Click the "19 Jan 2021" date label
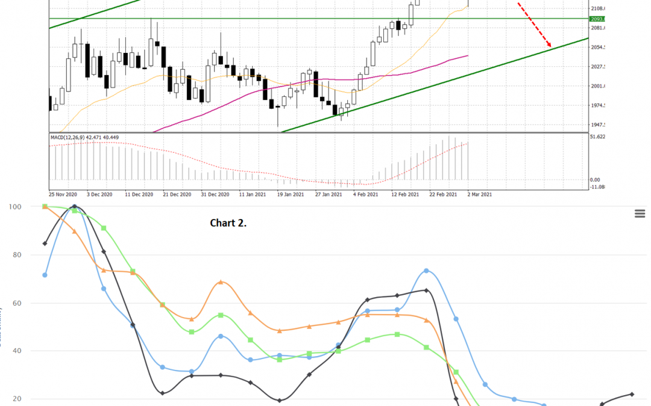651x406 pixels. 291,194
